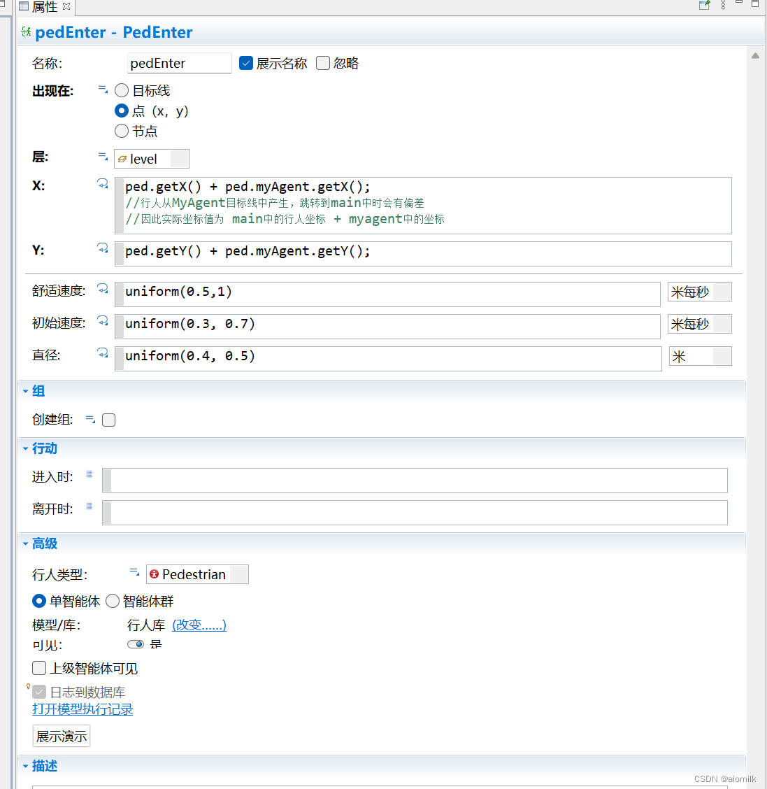
Task: Click the link-with-editor icon at top right
Action: (x=704, y=5)
